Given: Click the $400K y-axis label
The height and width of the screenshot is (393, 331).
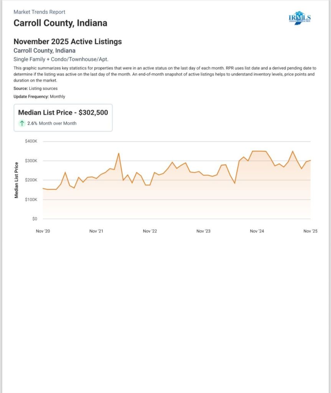Looking at the screenshot, I should (x=31, y=141).
